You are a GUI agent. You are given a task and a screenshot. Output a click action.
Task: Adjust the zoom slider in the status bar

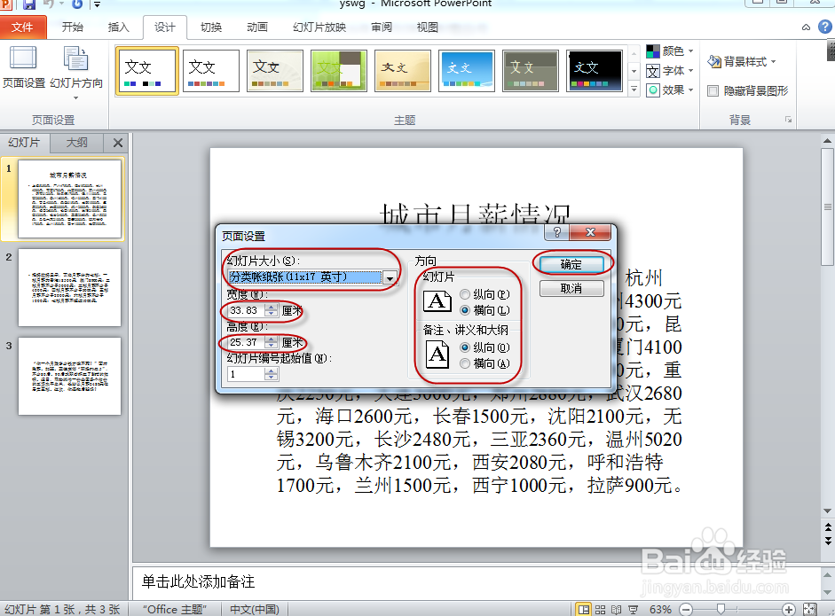point(721,609)
